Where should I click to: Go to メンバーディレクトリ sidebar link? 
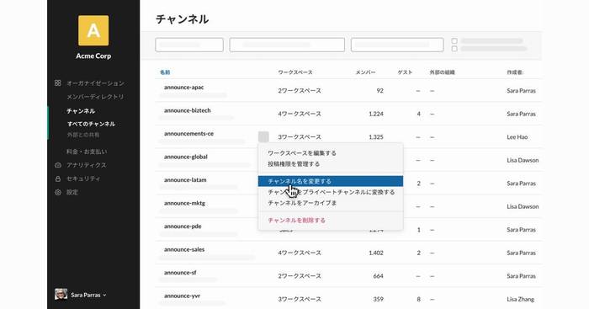point(95,97)
